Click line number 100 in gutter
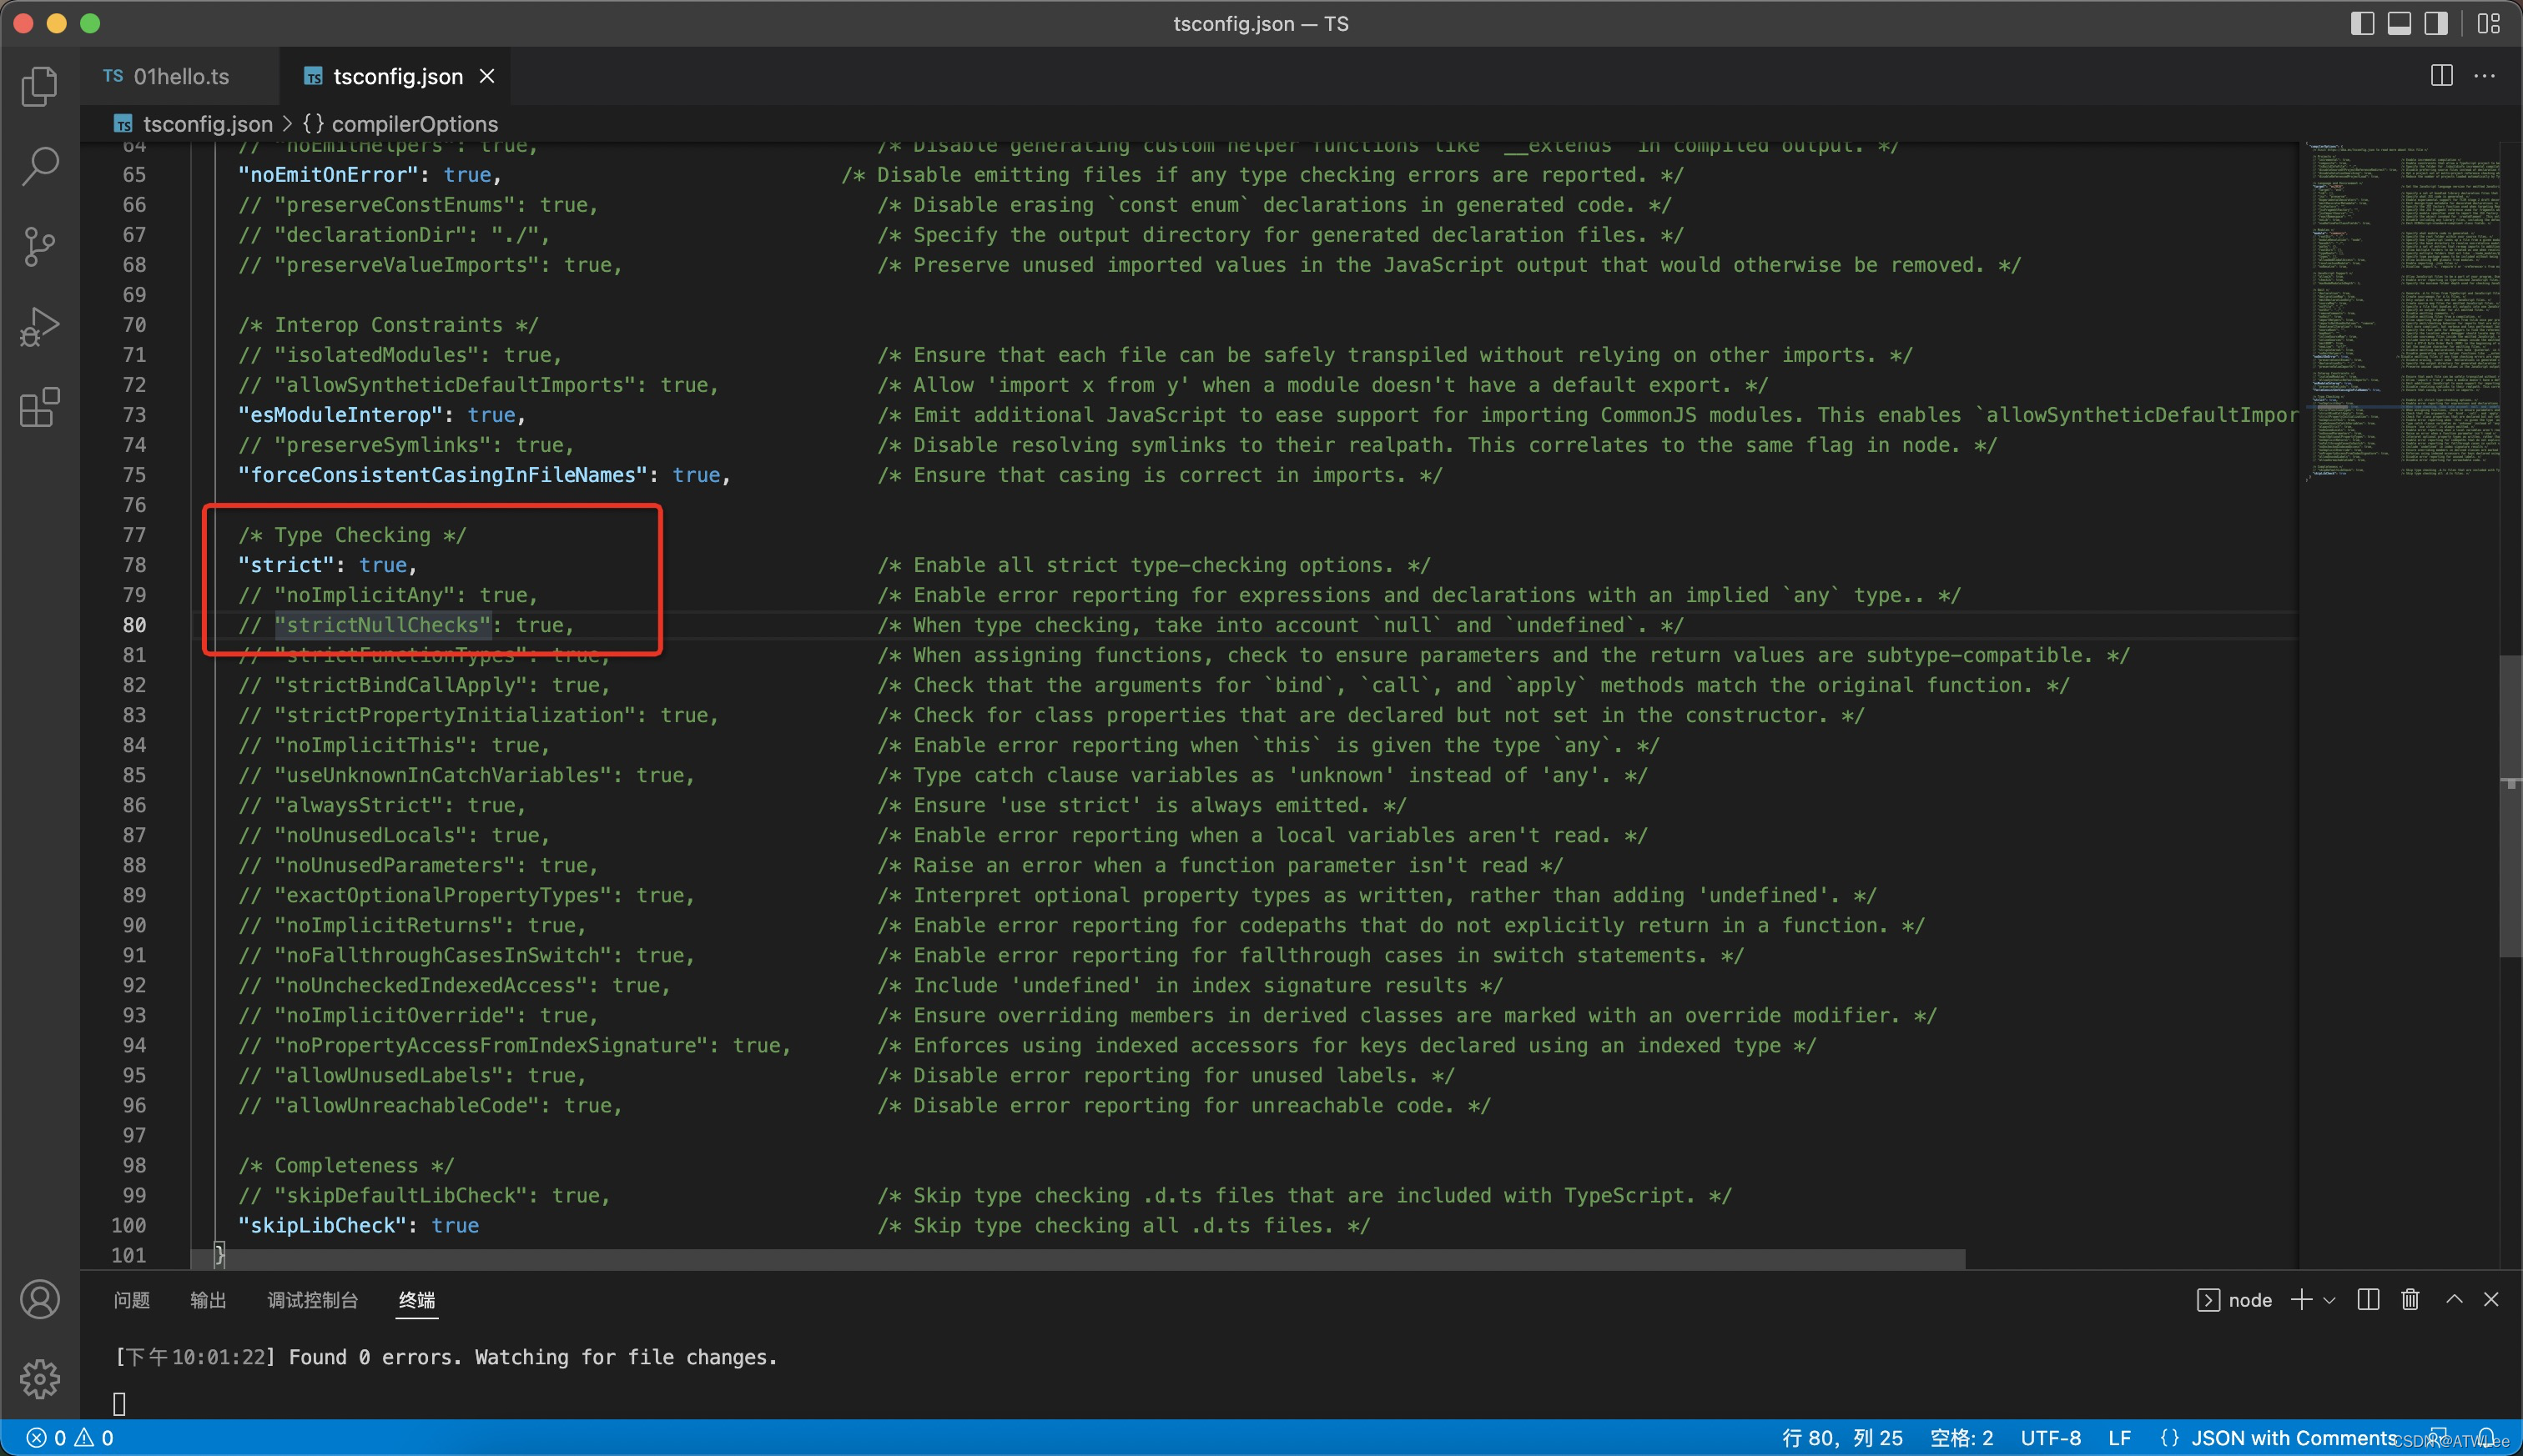This screenshot has width=2523, height=1456. tap(129, 1225)
